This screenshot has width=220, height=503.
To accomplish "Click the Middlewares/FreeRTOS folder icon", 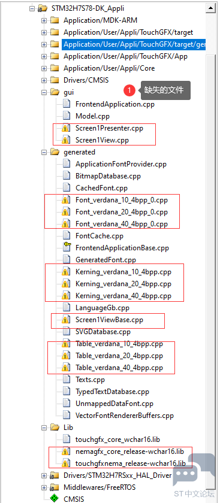I will (x=55, y=487).
